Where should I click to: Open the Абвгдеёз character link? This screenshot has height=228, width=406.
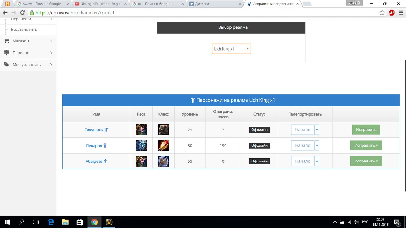point(94,161)
